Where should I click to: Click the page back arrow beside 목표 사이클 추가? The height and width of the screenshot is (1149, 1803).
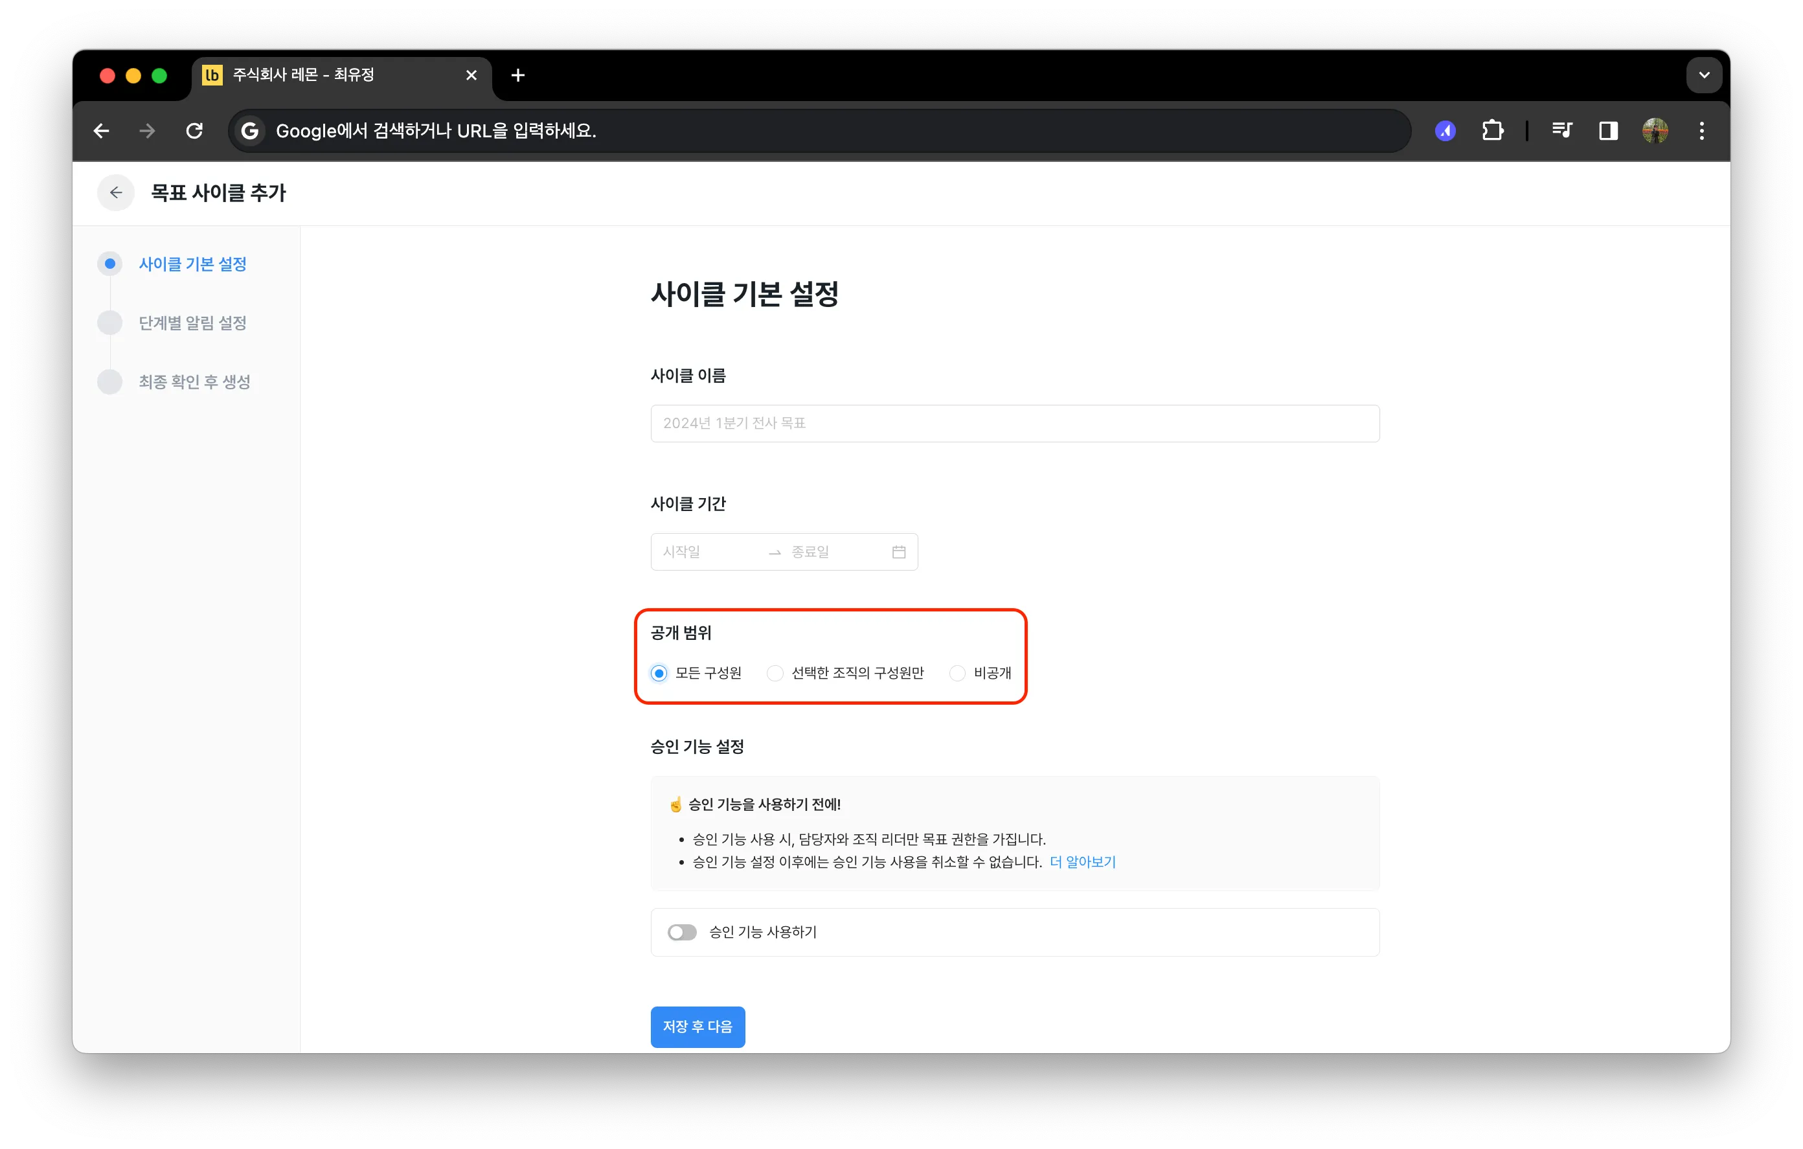[x=116, y=192]
